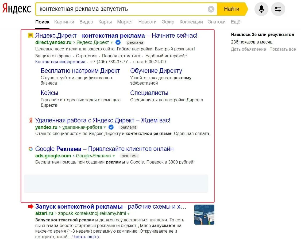Start voice search with microphone icon
The width and height of the screenshot is (301, 243).
(x=261, y=9)
